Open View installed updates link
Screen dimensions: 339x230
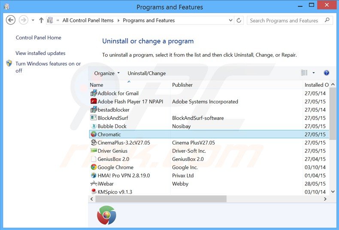click(x=40, y=53)
